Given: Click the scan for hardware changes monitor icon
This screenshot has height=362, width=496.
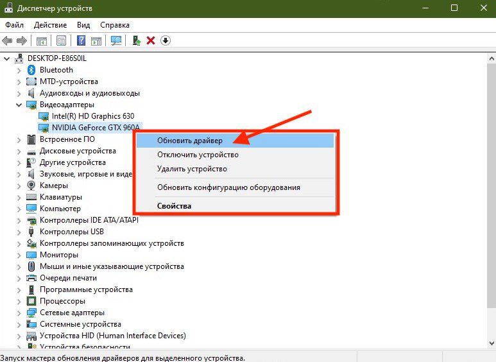Looking at the screenshot, I should point(115,40).
